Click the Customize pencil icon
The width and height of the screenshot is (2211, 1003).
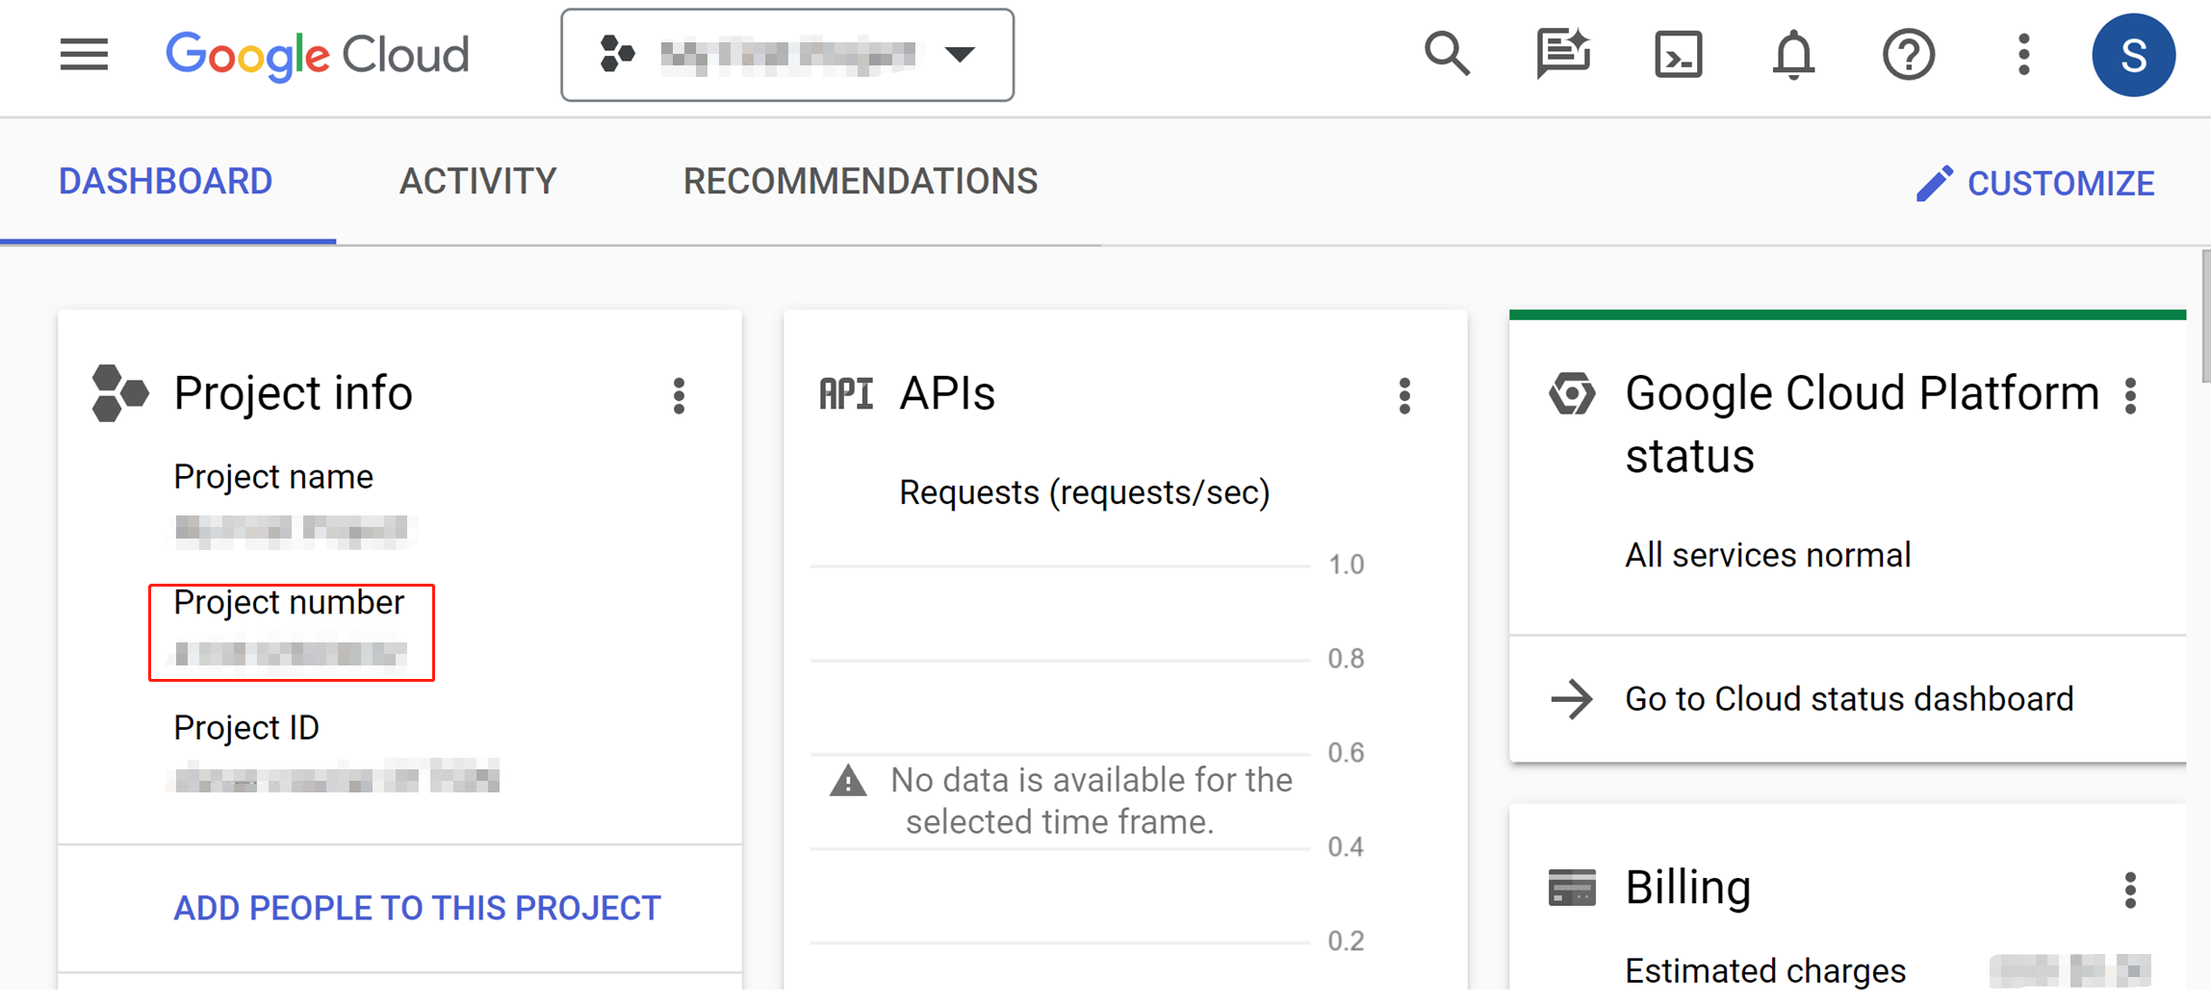(1935, 183)
